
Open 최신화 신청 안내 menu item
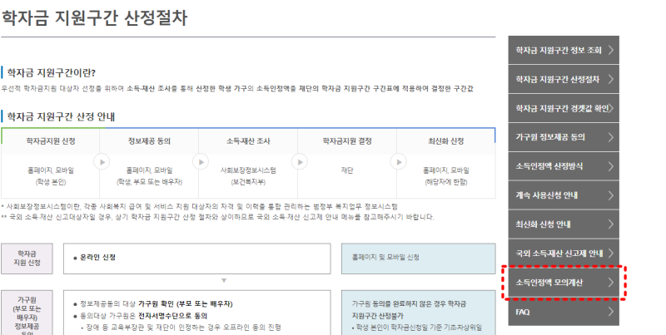coord(564,224)
